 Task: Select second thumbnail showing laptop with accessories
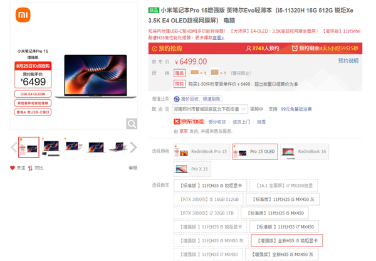point(51,147)
